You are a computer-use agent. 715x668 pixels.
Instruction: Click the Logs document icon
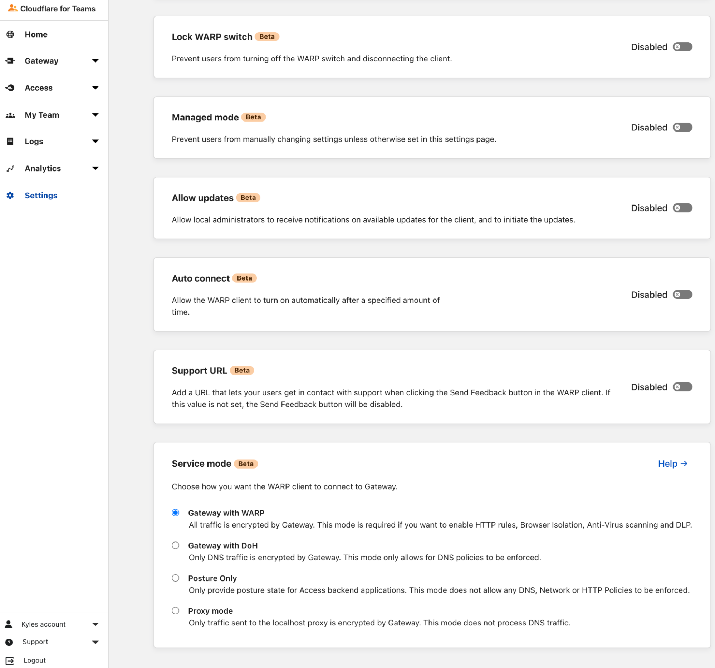coord(10,141)
